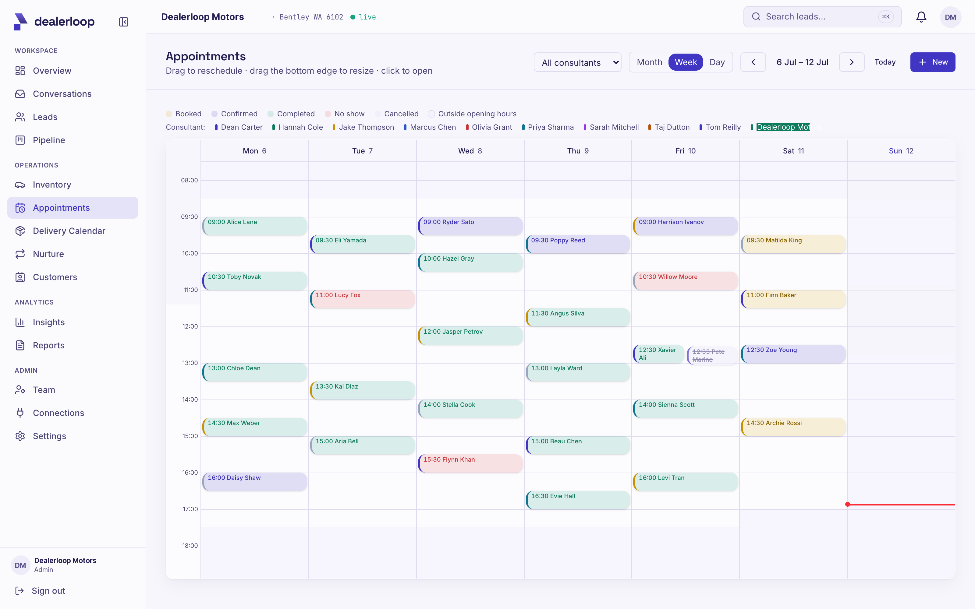Screen dimensions: 975x609
Task: Click the Fri 10 day header
Action: [685, 151]
